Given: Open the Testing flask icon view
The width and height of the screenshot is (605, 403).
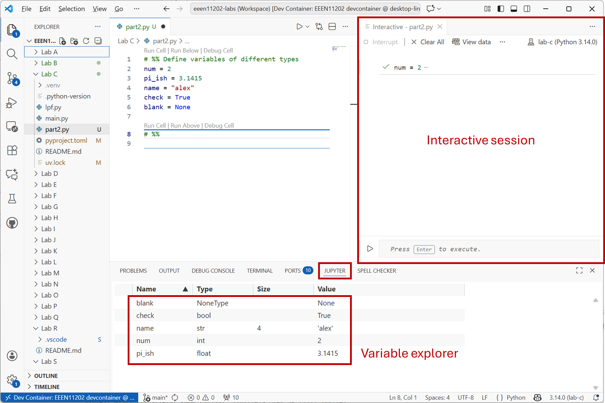Looking at the screenshot, I should tap(12, 199).
